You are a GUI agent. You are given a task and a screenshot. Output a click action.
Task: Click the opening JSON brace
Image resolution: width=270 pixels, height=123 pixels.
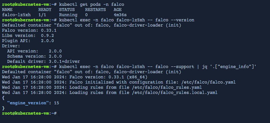pos(3,98)
